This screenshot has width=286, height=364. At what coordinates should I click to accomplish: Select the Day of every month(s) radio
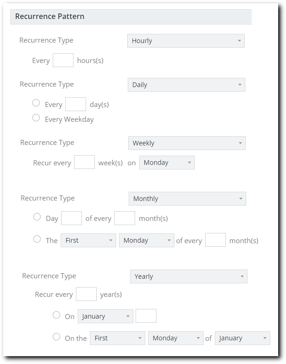(37, 217)
